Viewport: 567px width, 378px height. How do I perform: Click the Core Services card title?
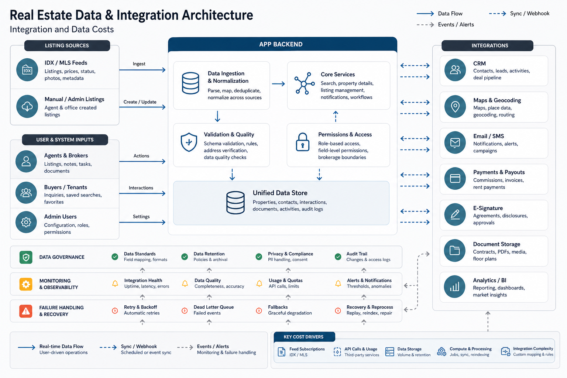pos(338,75)
